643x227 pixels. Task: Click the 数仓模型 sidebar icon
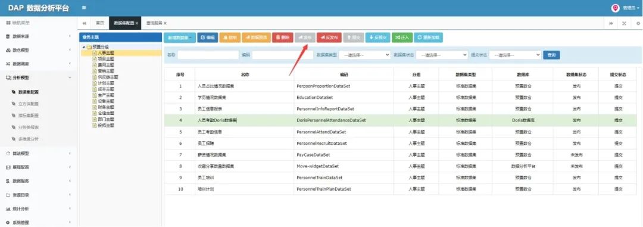pos(8,50)
